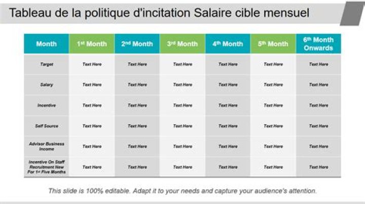Select the '2nd Month' column header
Image resolution: width=365 pixels, height=204 pixels.
[137, 44]
